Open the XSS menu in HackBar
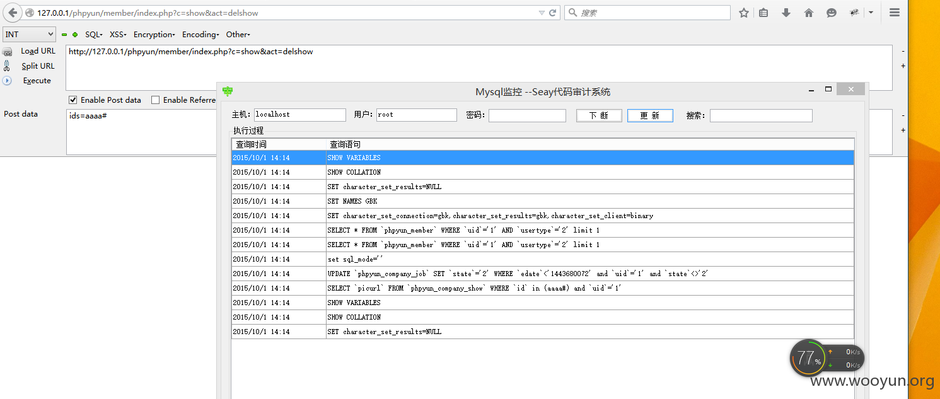 click(x=118, y=35)
